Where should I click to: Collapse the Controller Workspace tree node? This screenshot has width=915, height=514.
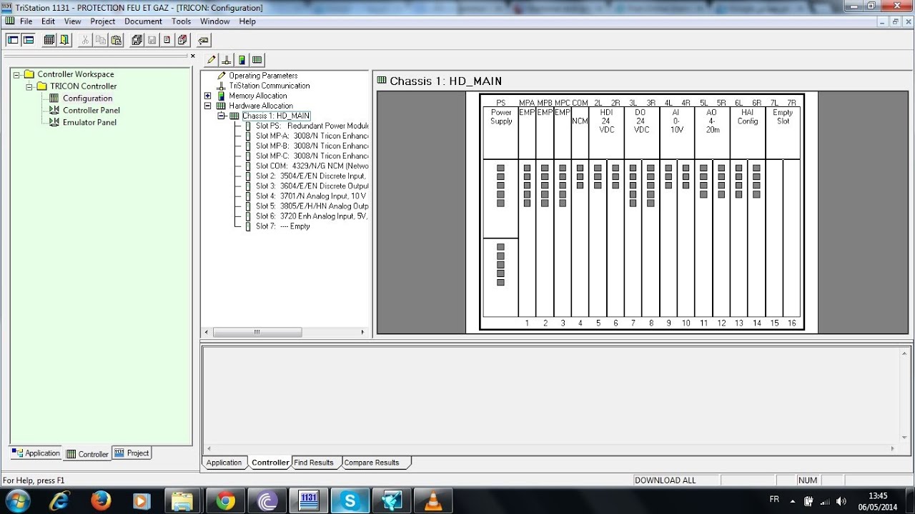(x=16, y=74)
